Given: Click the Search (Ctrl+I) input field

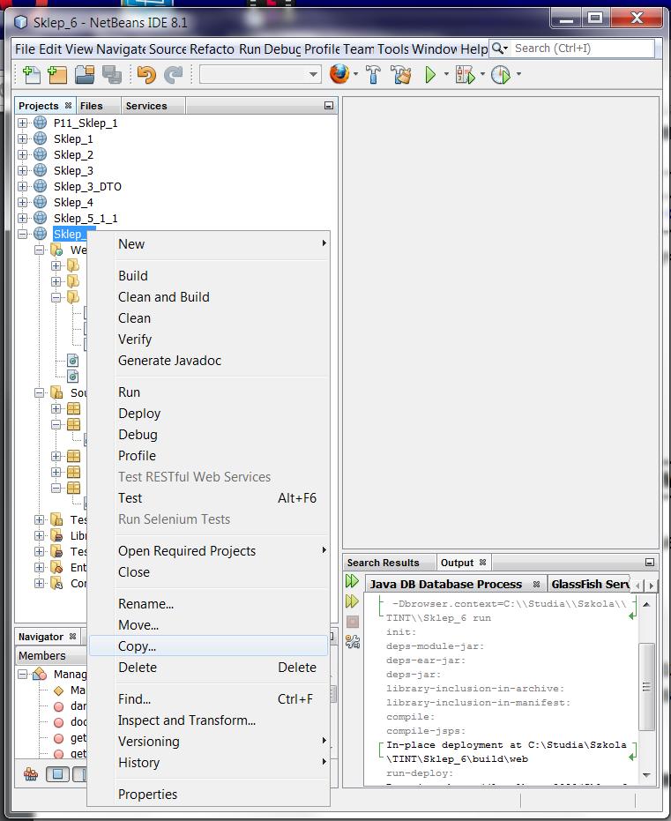Looking at the screenshot, I should coord(582,49).
